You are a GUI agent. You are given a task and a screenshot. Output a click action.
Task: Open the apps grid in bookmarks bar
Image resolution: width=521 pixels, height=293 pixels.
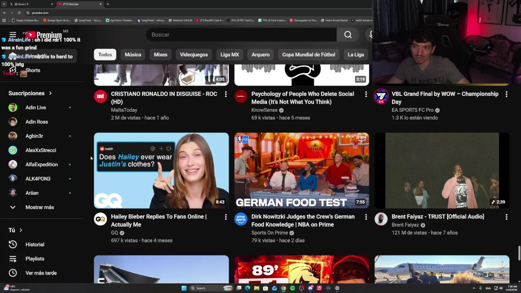tap(4, 20)
